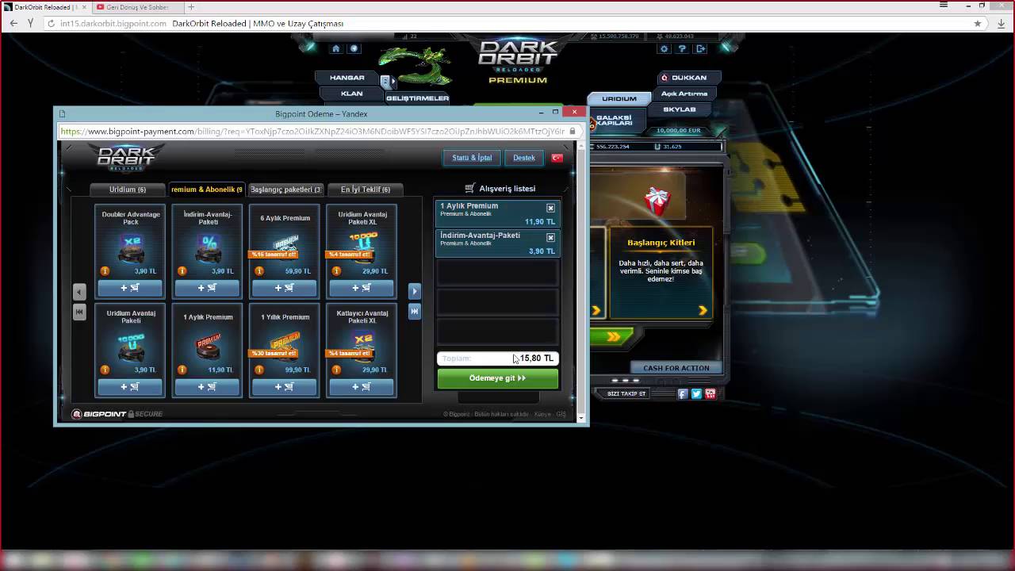This screenshot has height=571, width=1015.
Task: Open info icon of 6 Aylık Premium
Action: 259,271
